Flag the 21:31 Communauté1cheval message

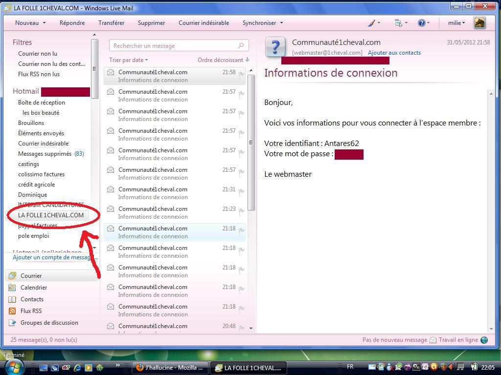[241, 191]
